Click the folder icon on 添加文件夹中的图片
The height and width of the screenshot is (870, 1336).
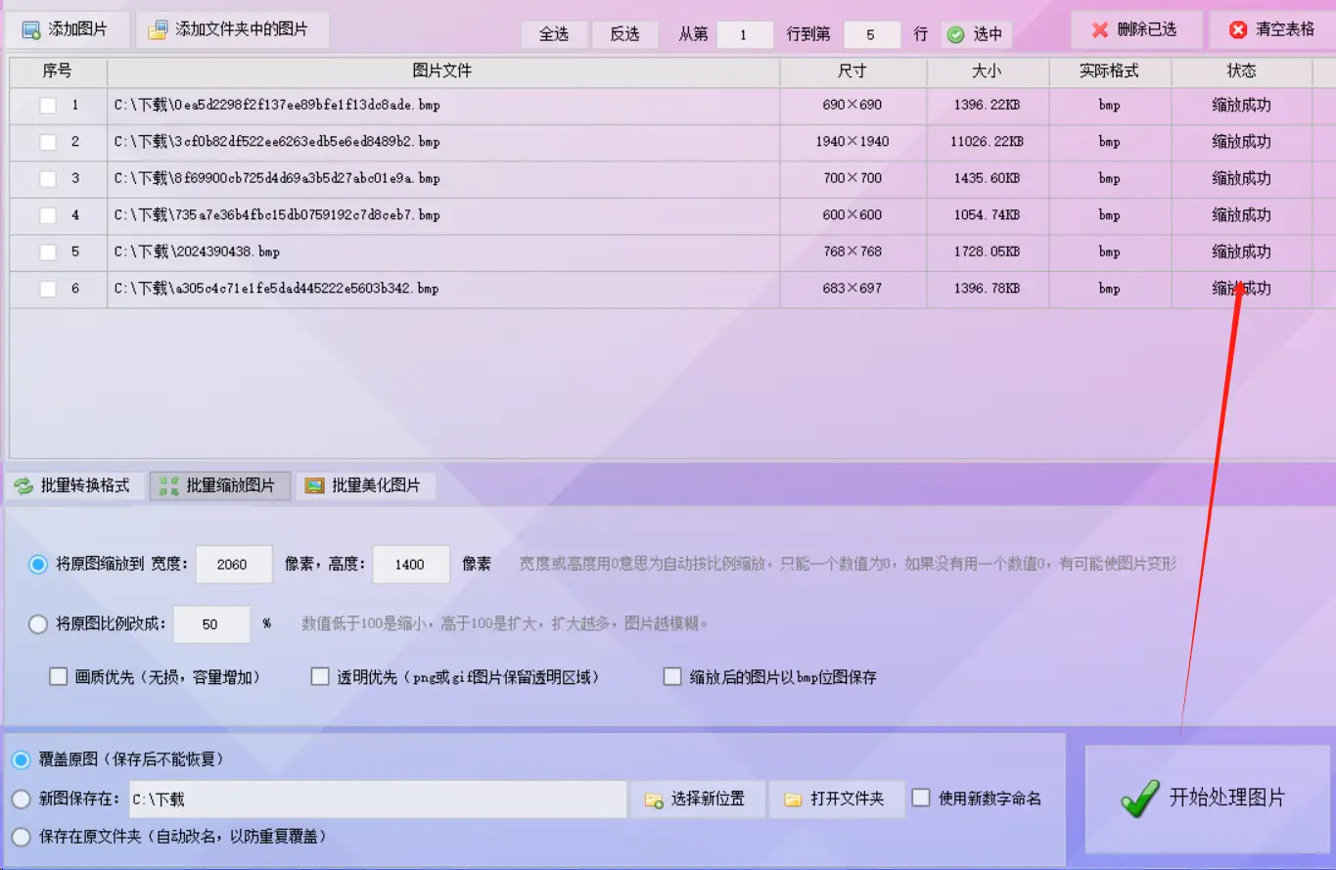[158, 30]
